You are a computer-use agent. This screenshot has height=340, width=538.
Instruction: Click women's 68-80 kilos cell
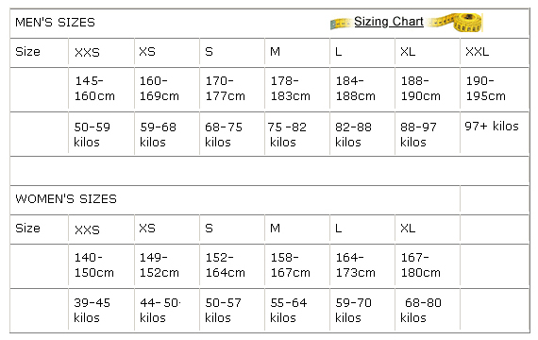pos(421,311)
